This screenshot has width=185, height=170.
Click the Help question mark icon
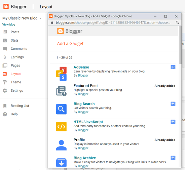click(5, 114)
